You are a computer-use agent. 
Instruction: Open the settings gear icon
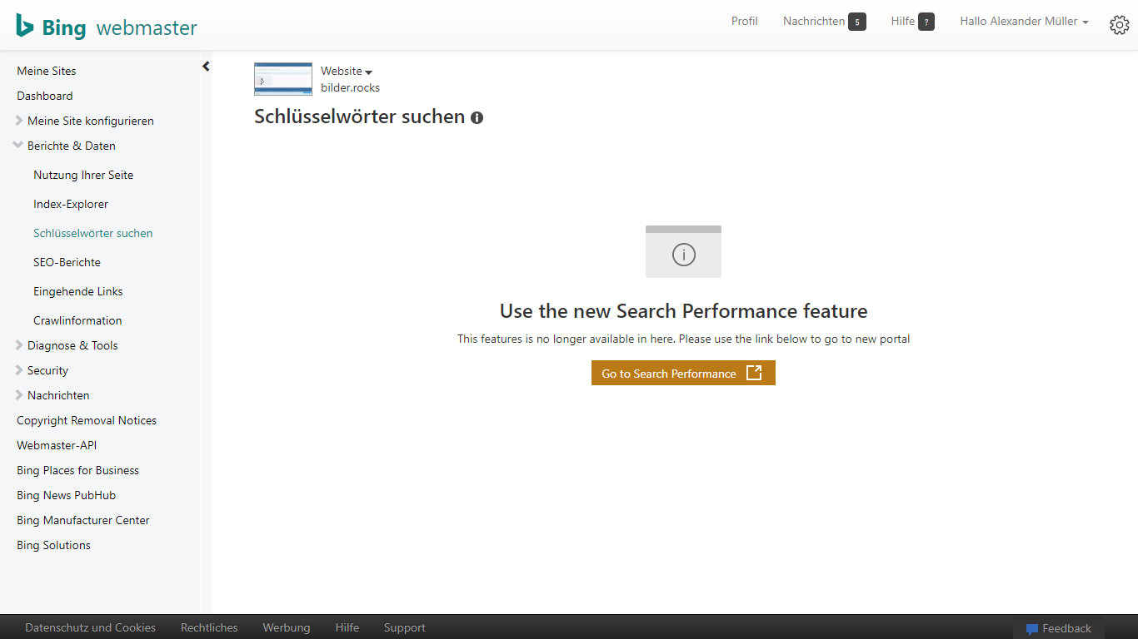[x=1119, y=25]
